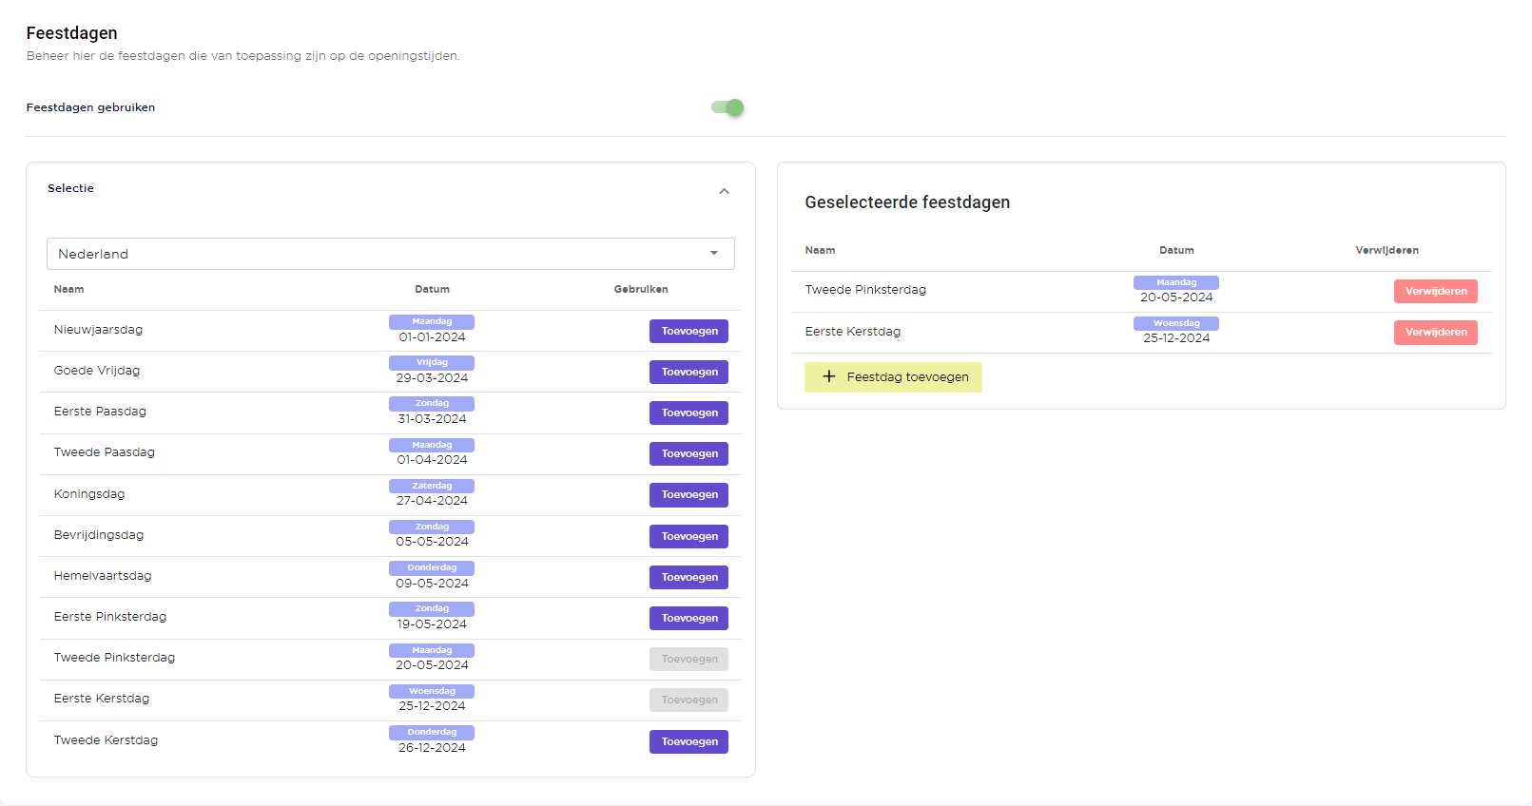Viewport: 1532px width, 806px height.
Task: Click the Vrijdag day badge
Action: coord(432,362)
